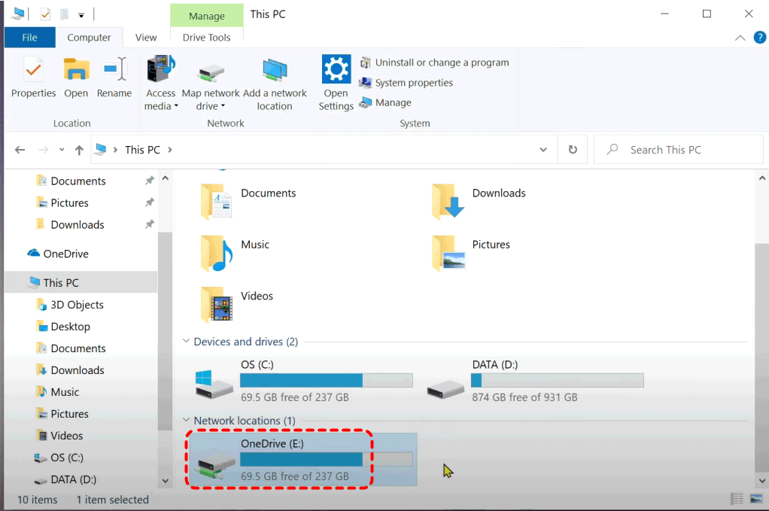The image size is (769, 511).
Task: Open the Properties ribbon command
Action: [33, 78]
